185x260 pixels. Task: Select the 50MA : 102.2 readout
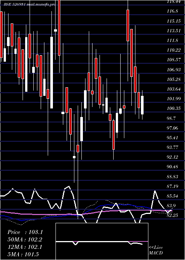click(25, 239)
